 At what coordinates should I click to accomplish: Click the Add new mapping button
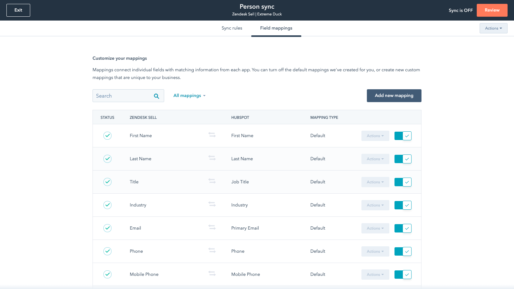point(394,96)
